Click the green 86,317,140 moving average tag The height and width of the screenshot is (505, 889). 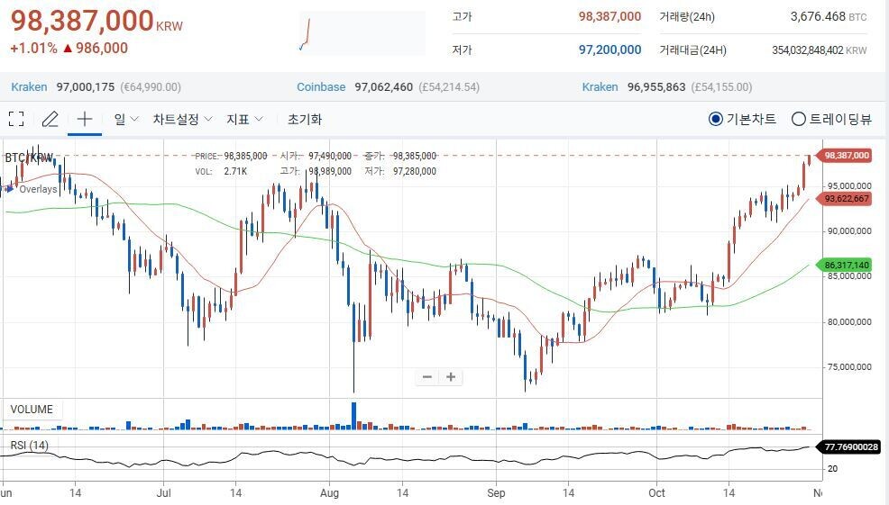[847, 266]
